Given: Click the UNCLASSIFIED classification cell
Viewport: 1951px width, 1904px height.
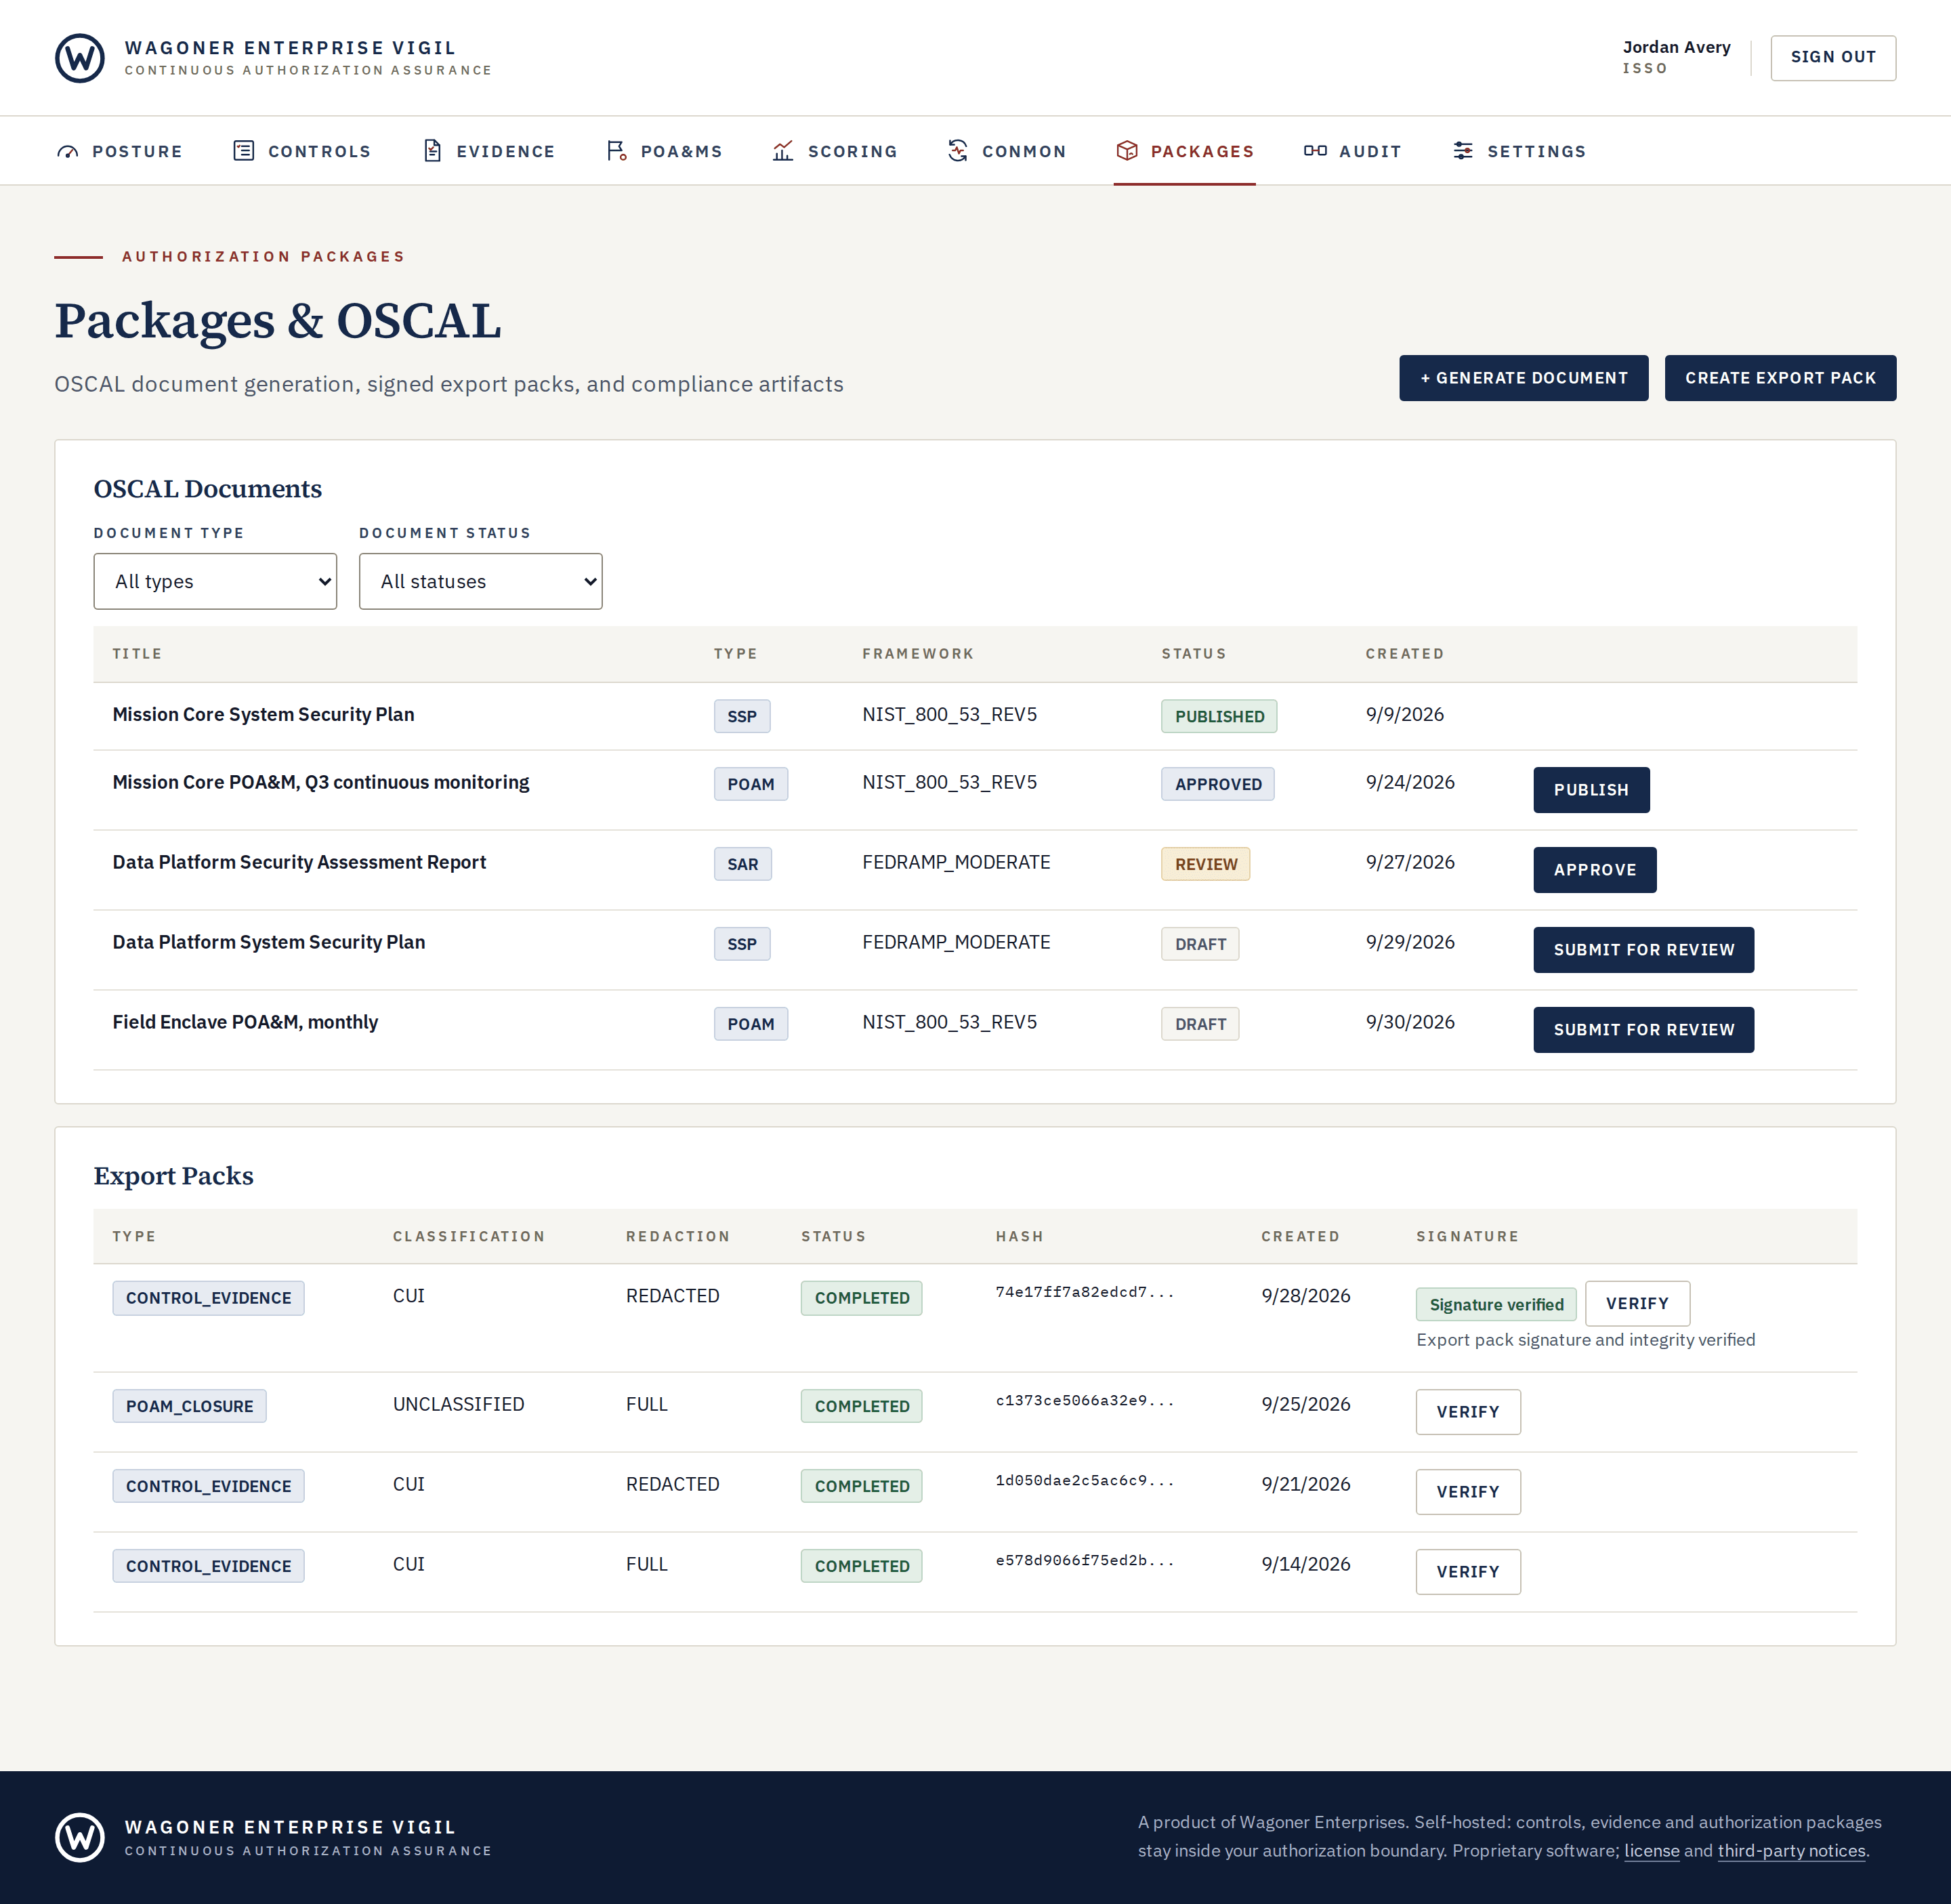Looking at the screenshot, I should click(x=458, y=1404).
